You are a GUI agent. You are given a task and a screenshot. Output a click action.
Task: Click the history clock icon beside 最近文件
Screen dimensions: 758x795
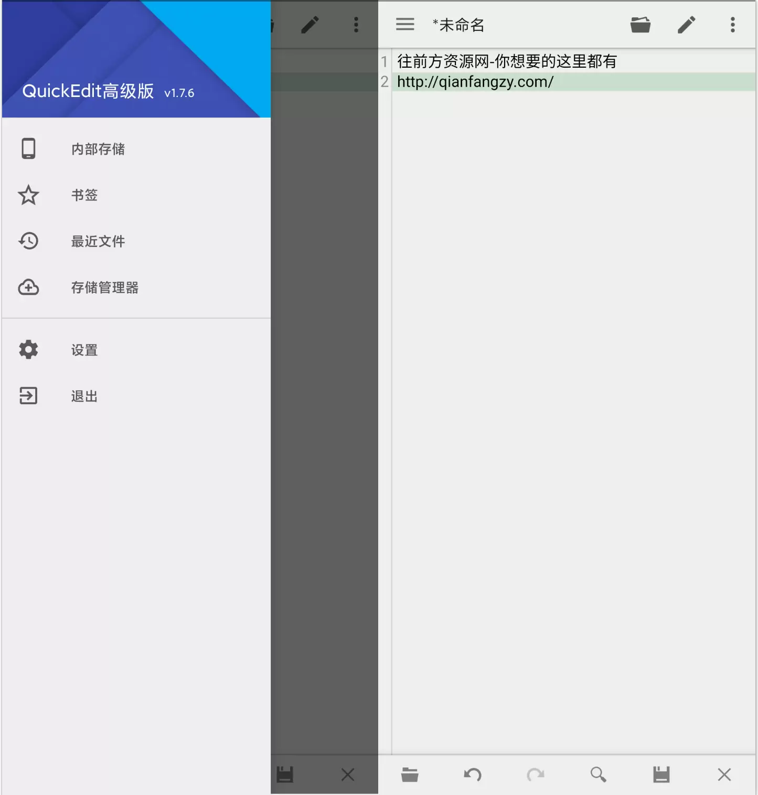click(x=28, y=241)
